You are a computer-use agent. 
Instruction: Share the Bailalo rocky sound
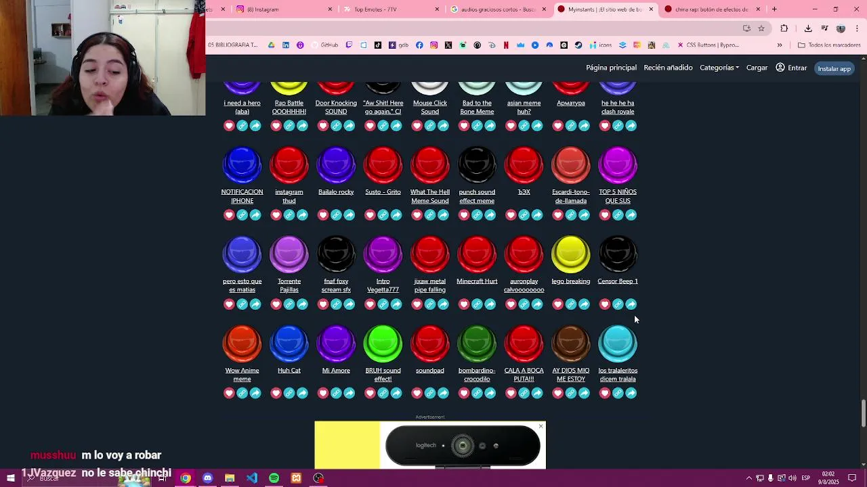(350, 215)
